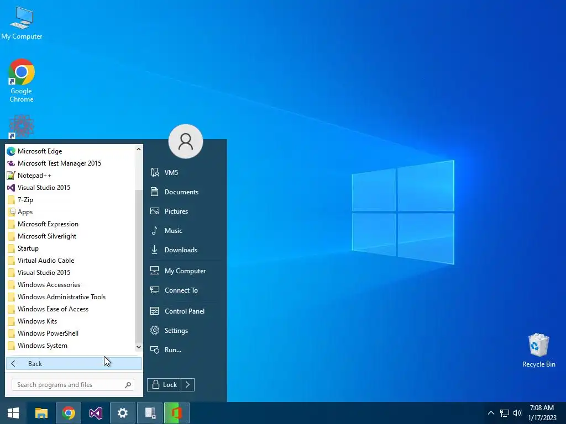Open Pictures from the start menu
This screenshot has height=424, width=566.
[x=186, y=211]
